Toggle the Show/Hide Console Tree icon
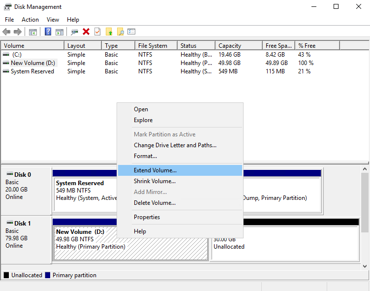Image resolution: width=370 pixels, height=291 pixels. pos(33,32)
